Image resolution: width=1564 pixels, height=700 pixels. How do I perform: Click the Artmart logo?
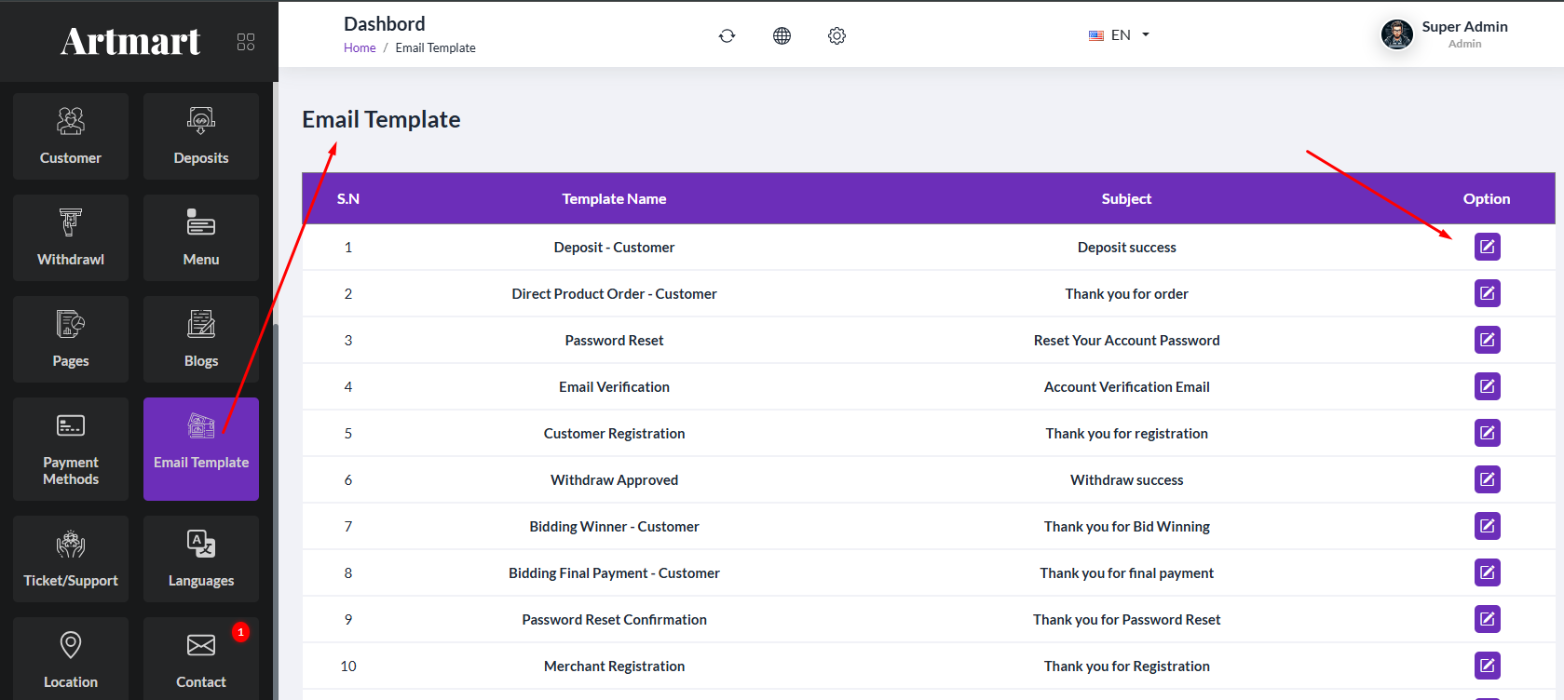[x=130, y=42]
